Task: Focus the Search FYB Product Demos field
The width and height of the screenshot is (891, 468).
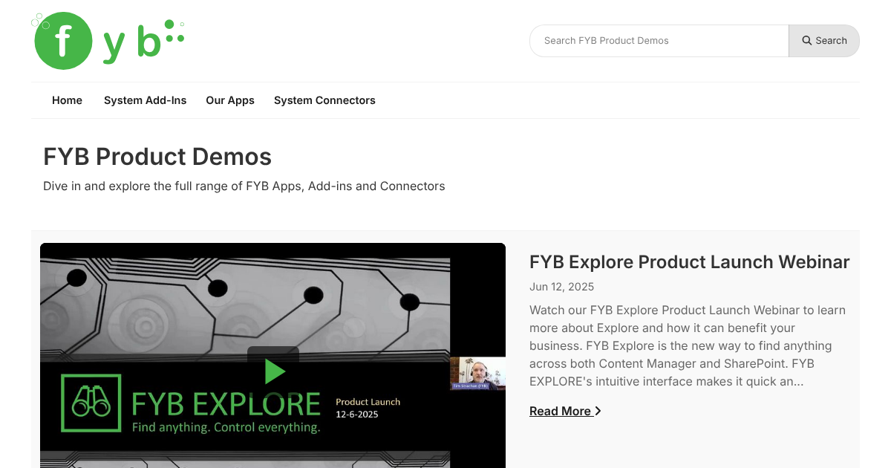Action: pyautogui.click(x=659, y=41)
